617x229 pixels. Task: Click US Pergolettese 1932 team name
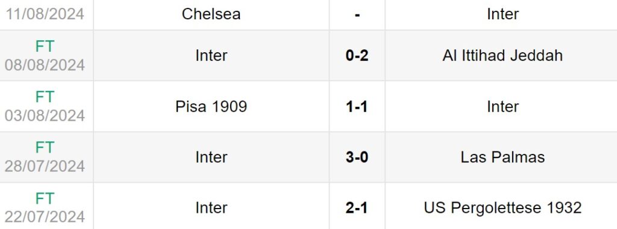(x=503, y=208)
